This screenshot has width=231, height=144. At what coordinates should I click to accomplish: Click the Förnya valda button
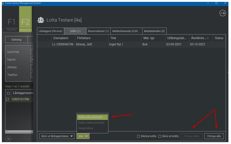(191, 136)
